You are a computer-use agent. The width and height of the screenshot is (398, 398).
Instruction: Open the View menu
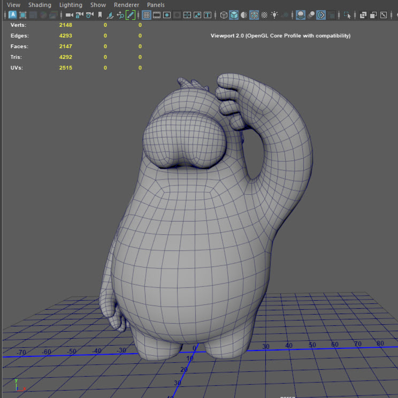tap(14, 5)
